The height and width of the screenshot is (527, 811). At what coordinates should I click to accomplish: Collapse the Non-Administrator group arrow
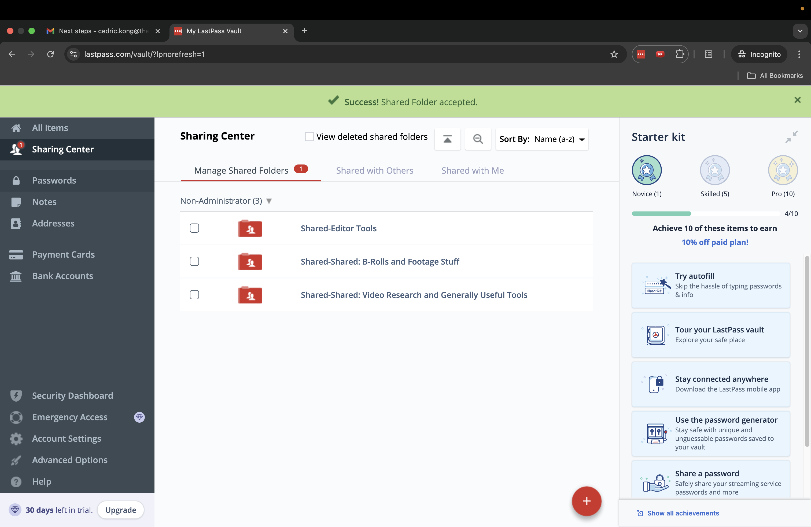point(269,201)
